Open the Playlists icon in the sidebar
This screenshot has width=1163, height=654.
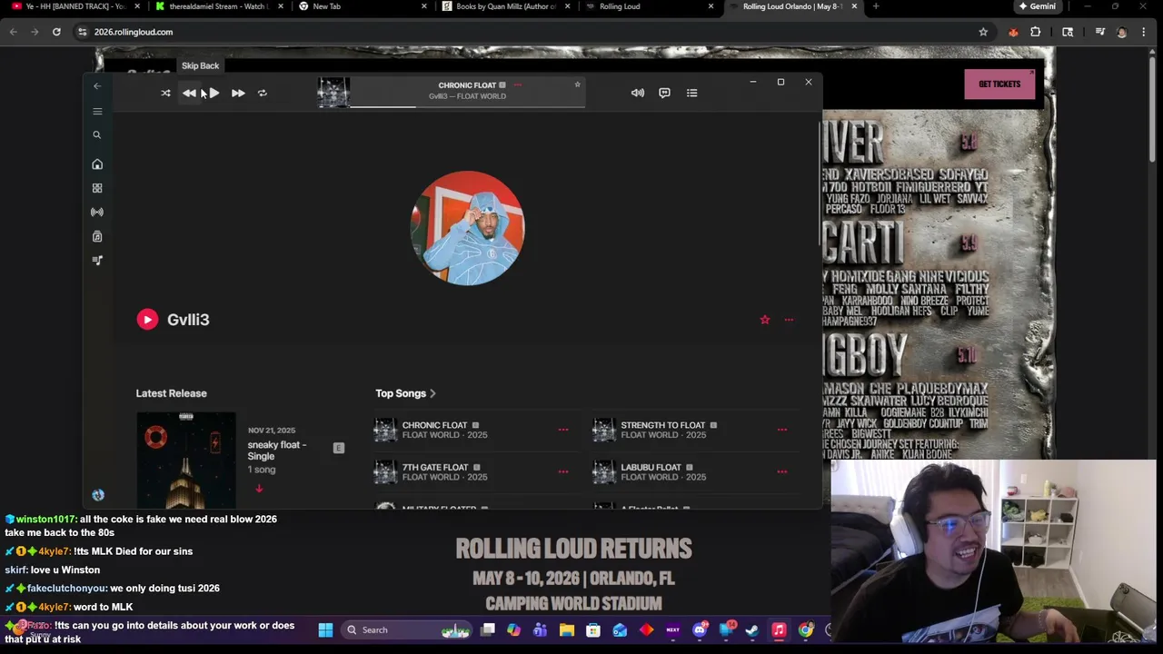[x=97, y=261]
